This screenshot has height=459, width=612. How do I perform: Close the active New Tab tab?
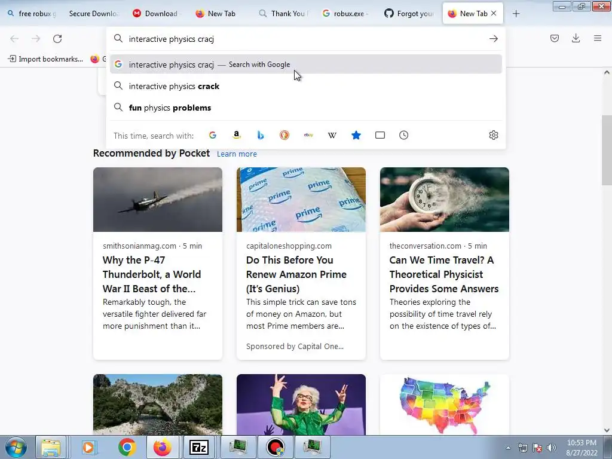tap(494, 13)
